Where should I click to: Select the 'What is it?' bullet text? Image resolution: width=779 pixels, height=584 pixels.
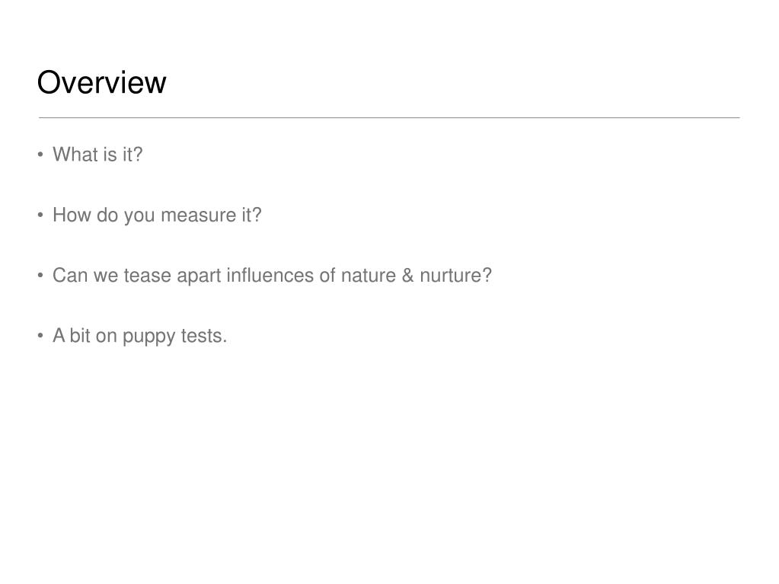[x=98, y=155]
